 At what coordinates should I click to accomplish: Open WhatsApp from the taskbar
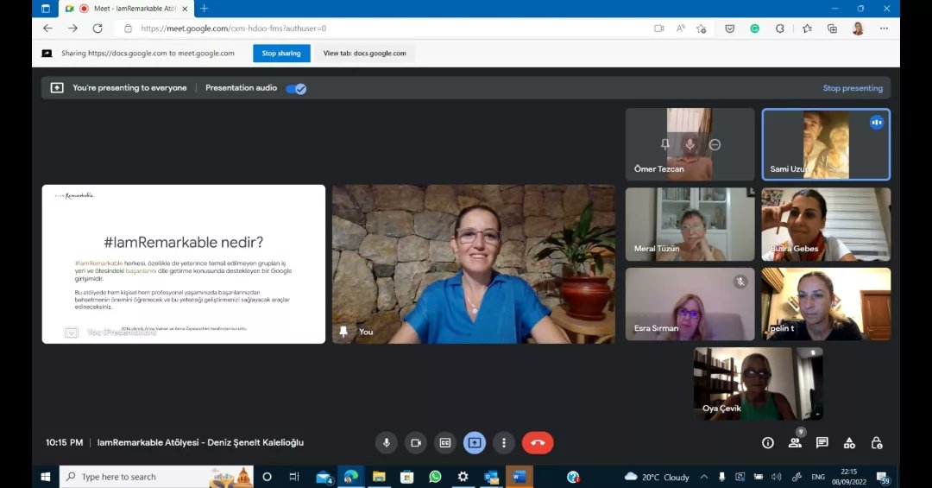[x=435, y=477]
